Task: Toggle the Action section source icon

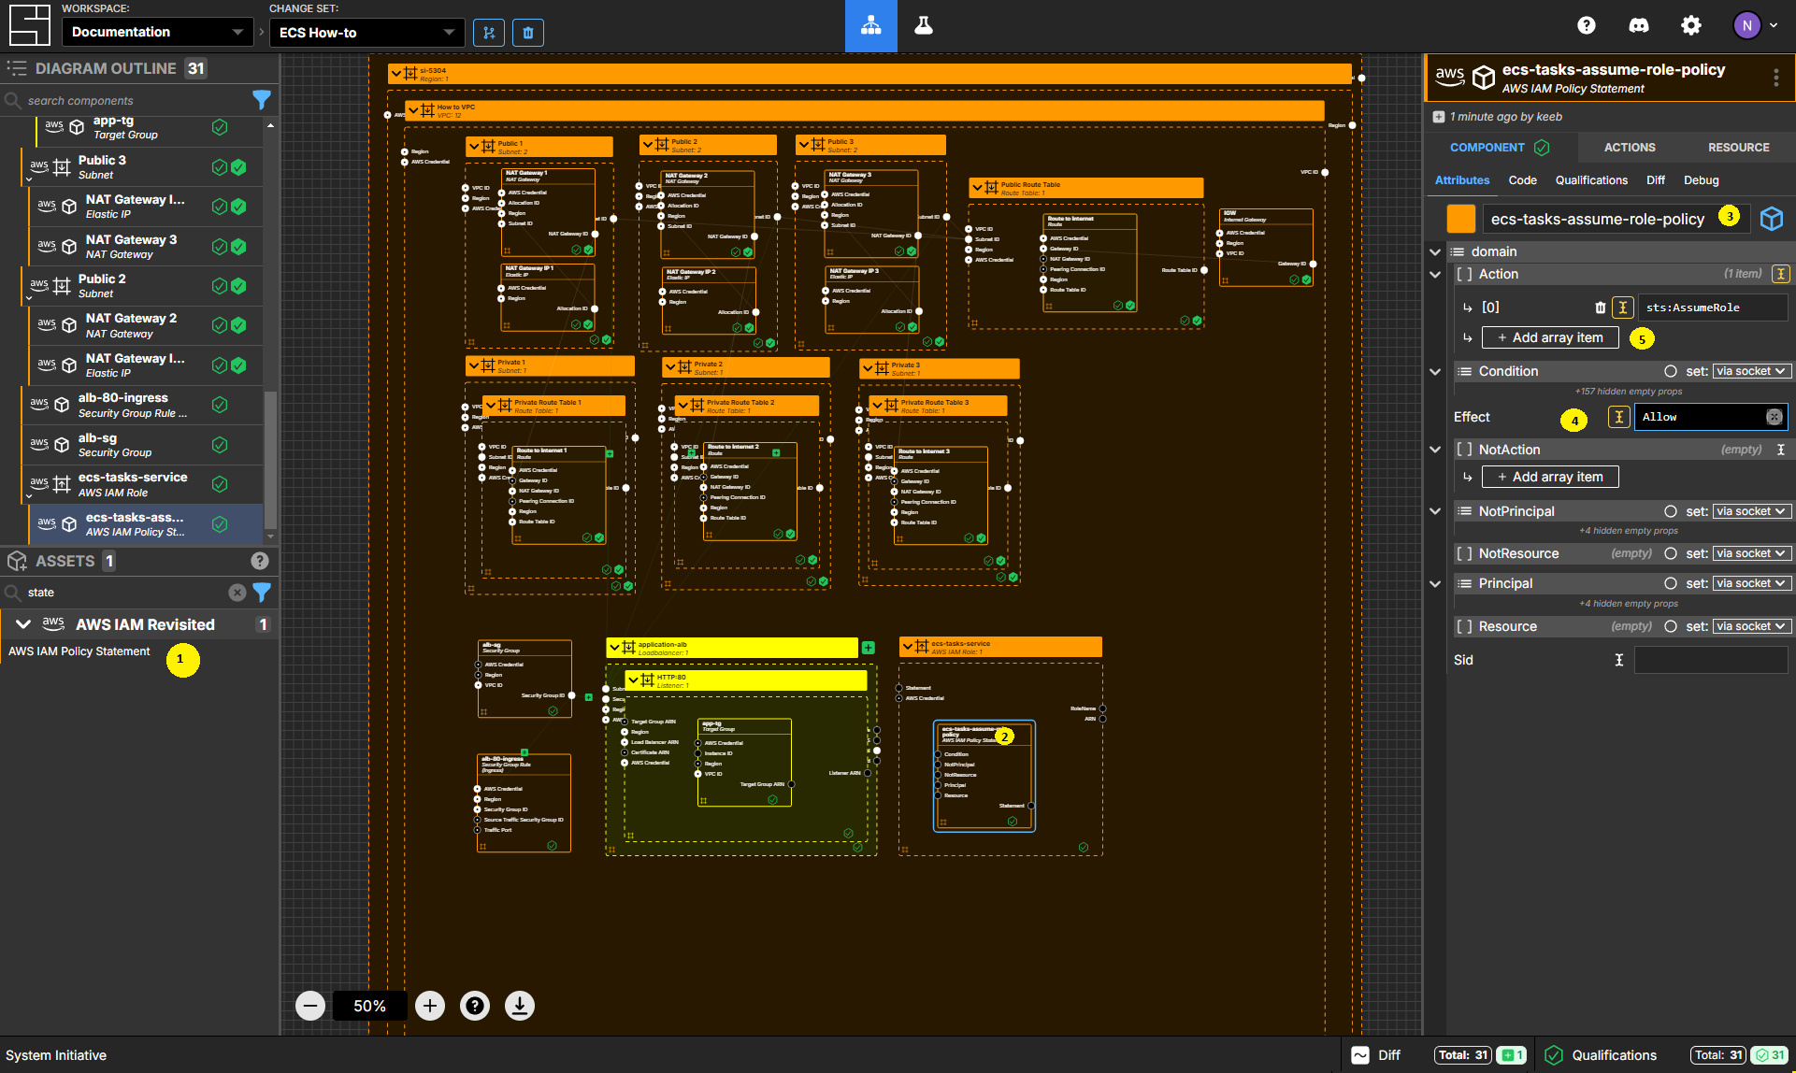Action: [1781, 274]
